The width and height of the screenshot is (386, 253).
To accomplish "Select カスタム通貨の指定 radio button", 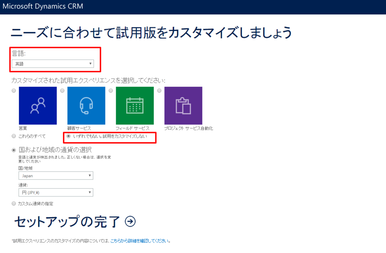I will coord(14,204).
